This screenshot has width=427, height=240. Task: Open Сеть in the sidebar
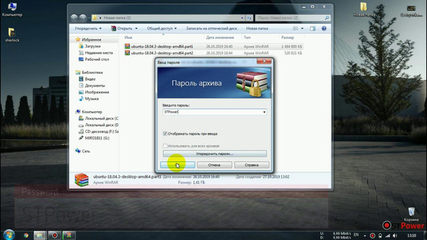tap(85, 151)
